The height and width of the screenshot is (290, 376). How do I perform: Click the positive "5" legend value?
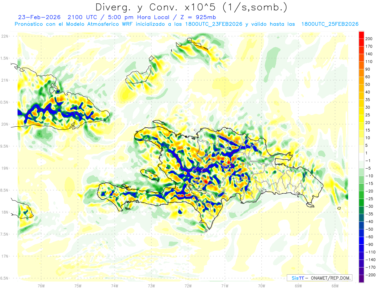pyautogui.click(x=367, y=145)
